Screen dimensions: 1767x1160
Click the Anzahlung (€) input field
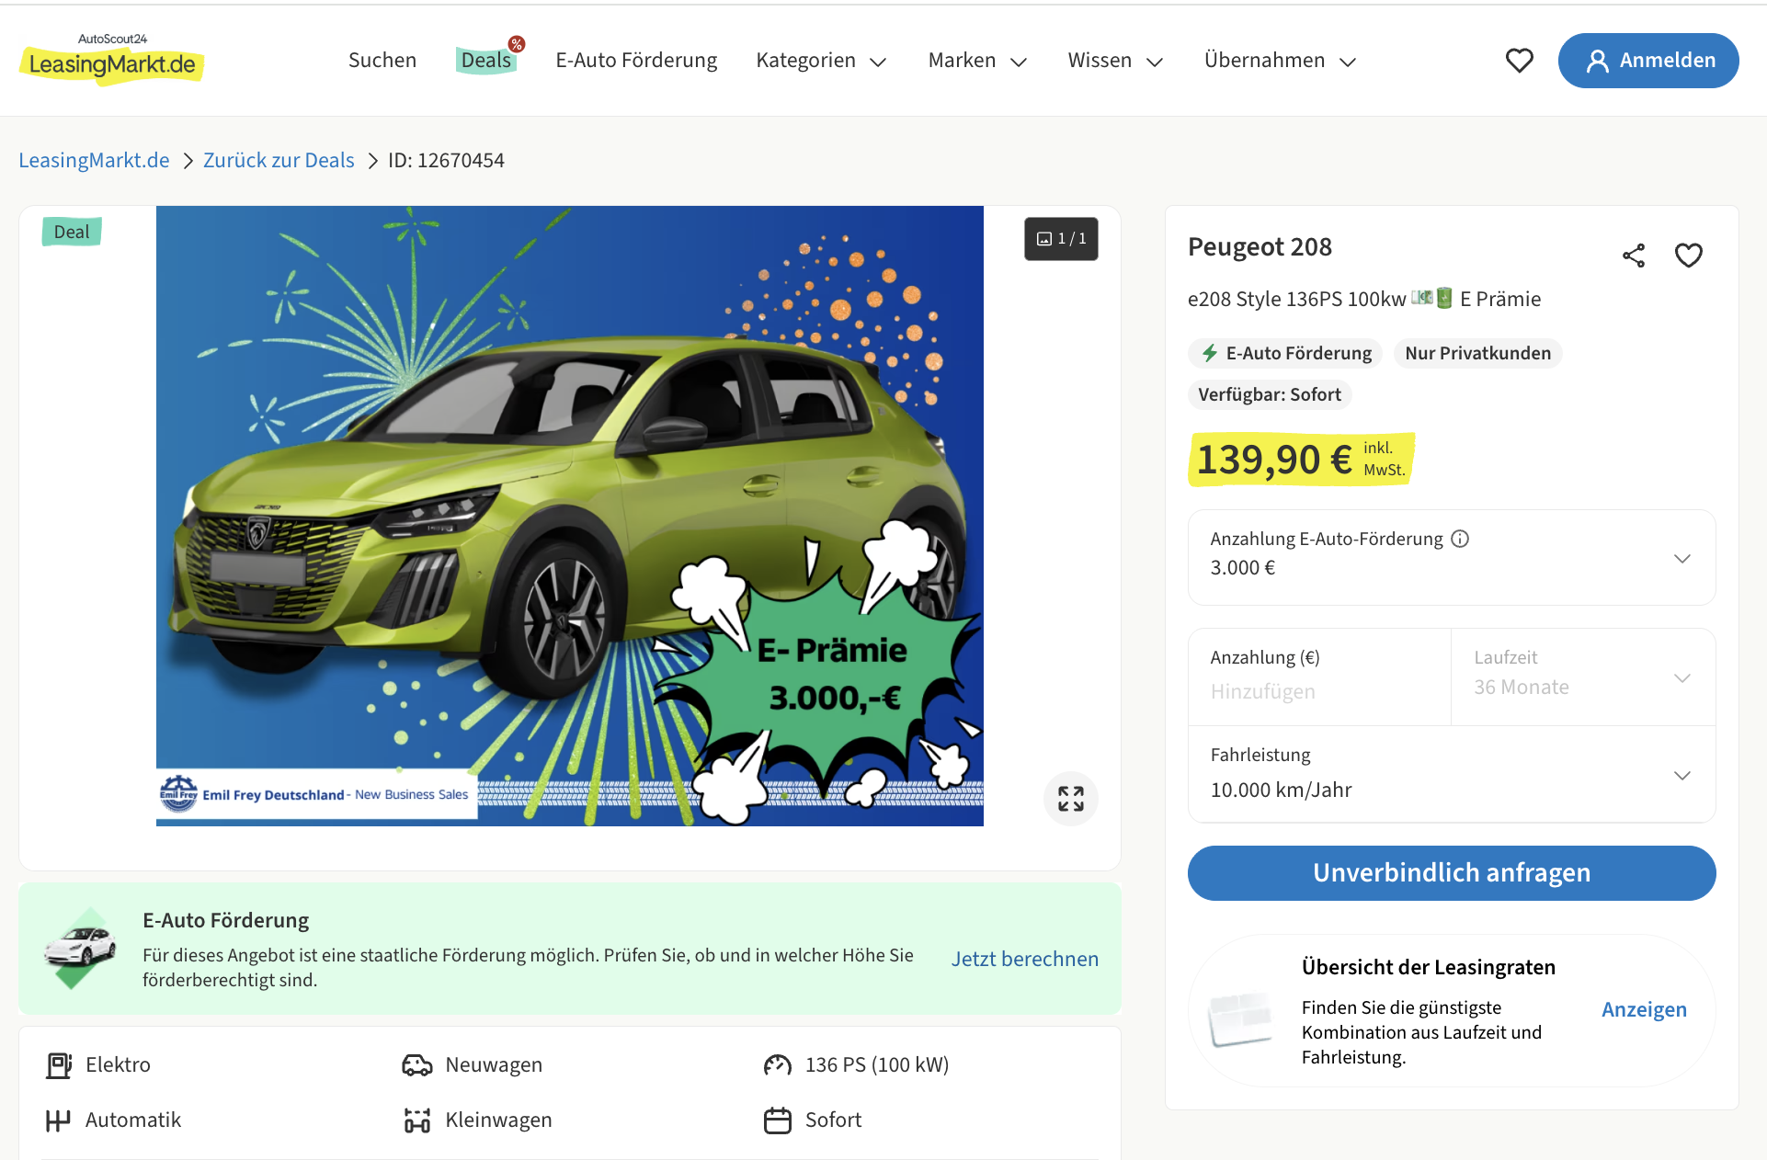pyautogui.click(x=1318, y=691)
